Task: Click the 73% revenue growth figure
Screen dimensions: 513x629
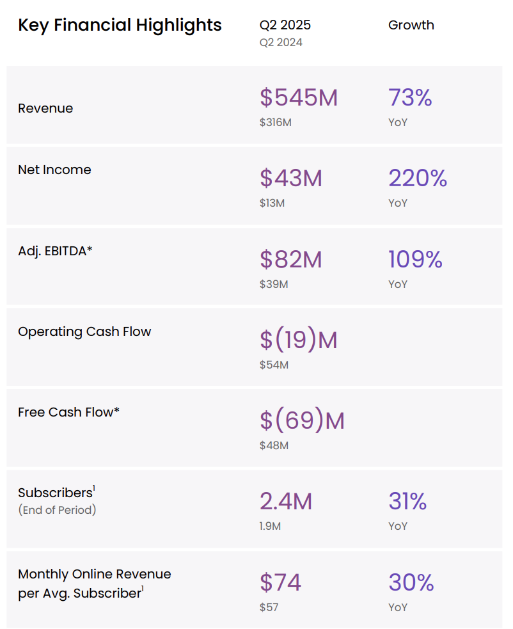Action: (x=410, y=97)
